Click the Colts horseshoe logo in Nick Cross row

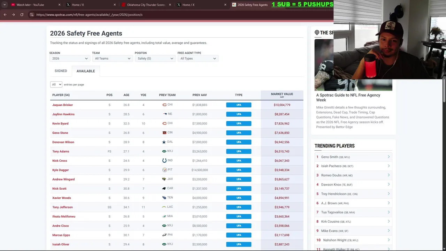coord(164,161)
